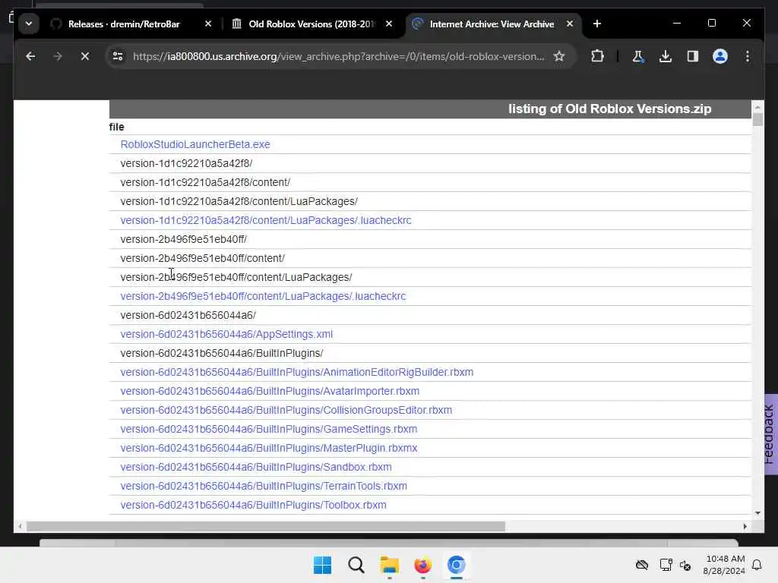Download RobloxStudioLauncherBeta.exe link
The image size is (778, 583).
(x=195, y=144)
